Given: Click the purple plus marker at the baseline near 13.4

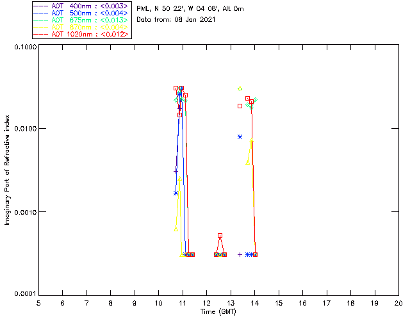Looking at the screenshot, I should [x=240, y=255].
